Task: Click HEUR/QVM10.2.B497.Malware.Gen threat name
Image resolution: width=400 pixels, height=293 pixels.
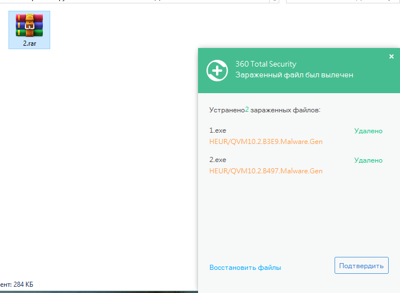Action: (x=266, y=171)
